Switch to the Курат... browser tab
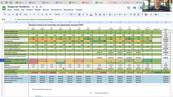Image resolution: width=173 pixels, height=97 pixels. [x=46, y=2]
